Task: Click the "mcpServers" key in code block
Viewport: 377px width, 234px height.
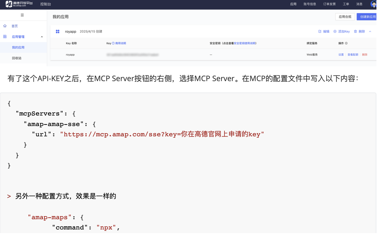Action: click(x=40, y=114)
